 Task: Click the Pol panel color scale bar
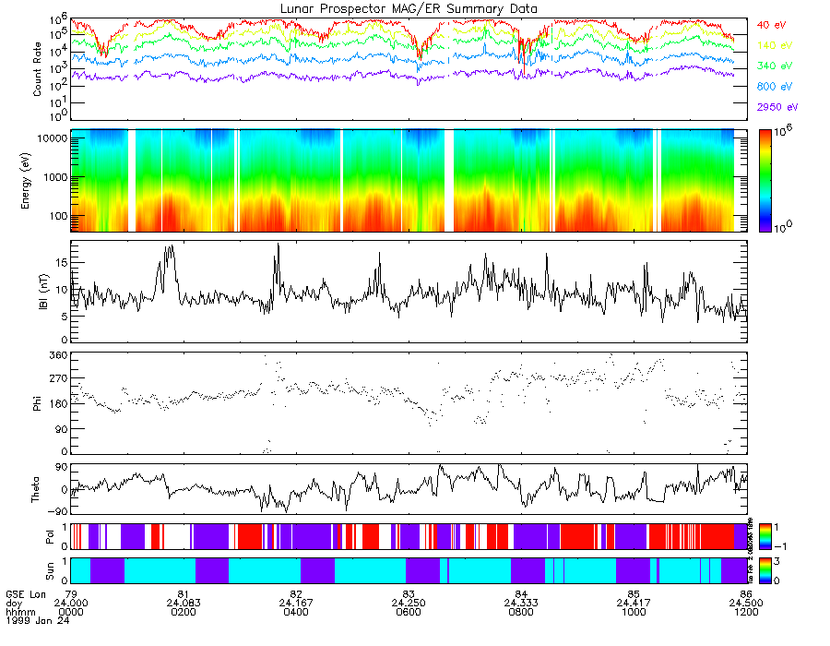click(x=765, y=536)
